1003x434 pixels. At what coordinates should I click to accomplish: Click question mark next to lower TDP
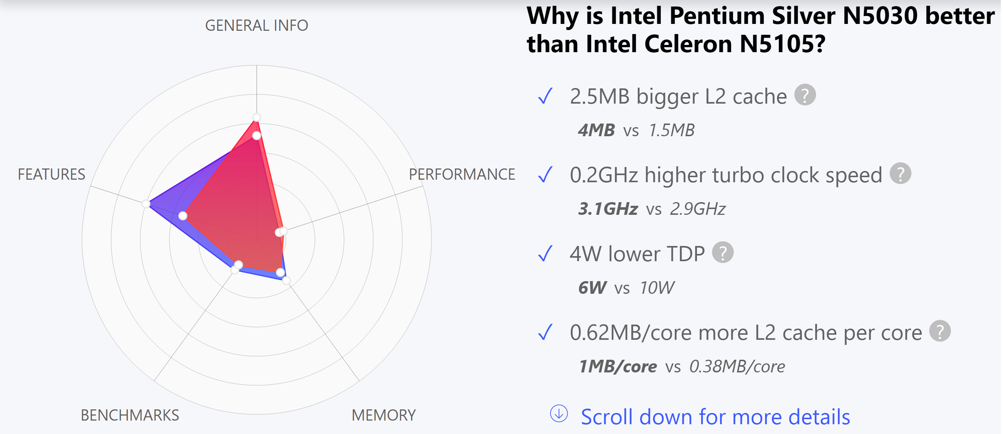click(723, 253)
